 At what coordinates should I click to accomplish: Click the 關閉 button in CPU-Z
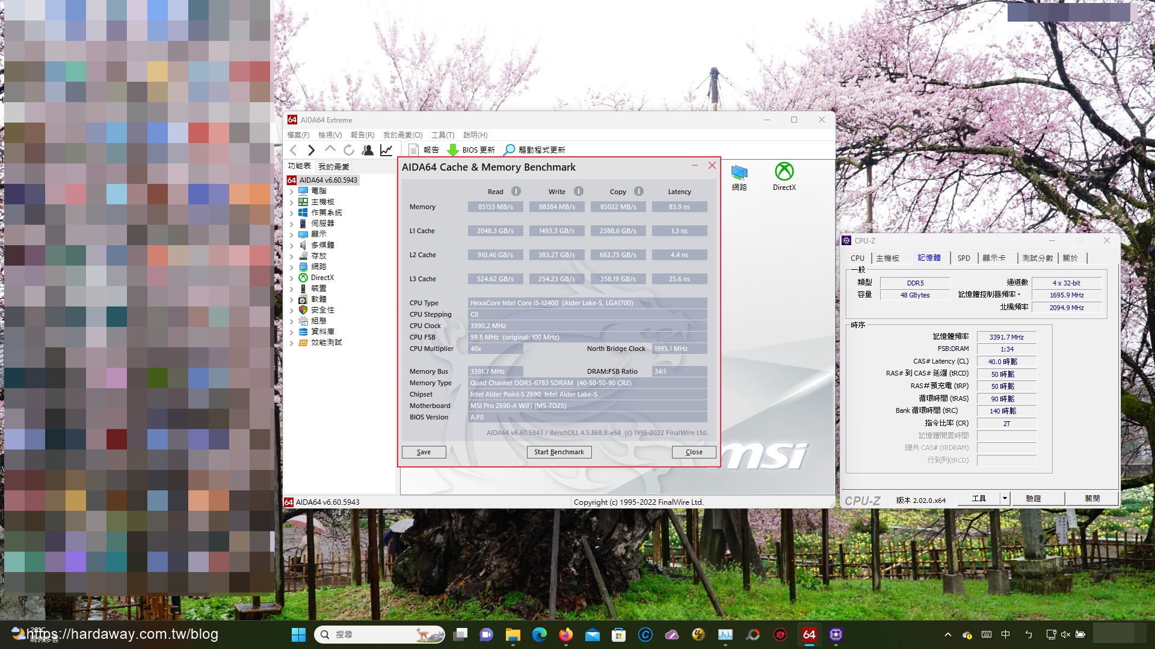[x=1092, y=499]
